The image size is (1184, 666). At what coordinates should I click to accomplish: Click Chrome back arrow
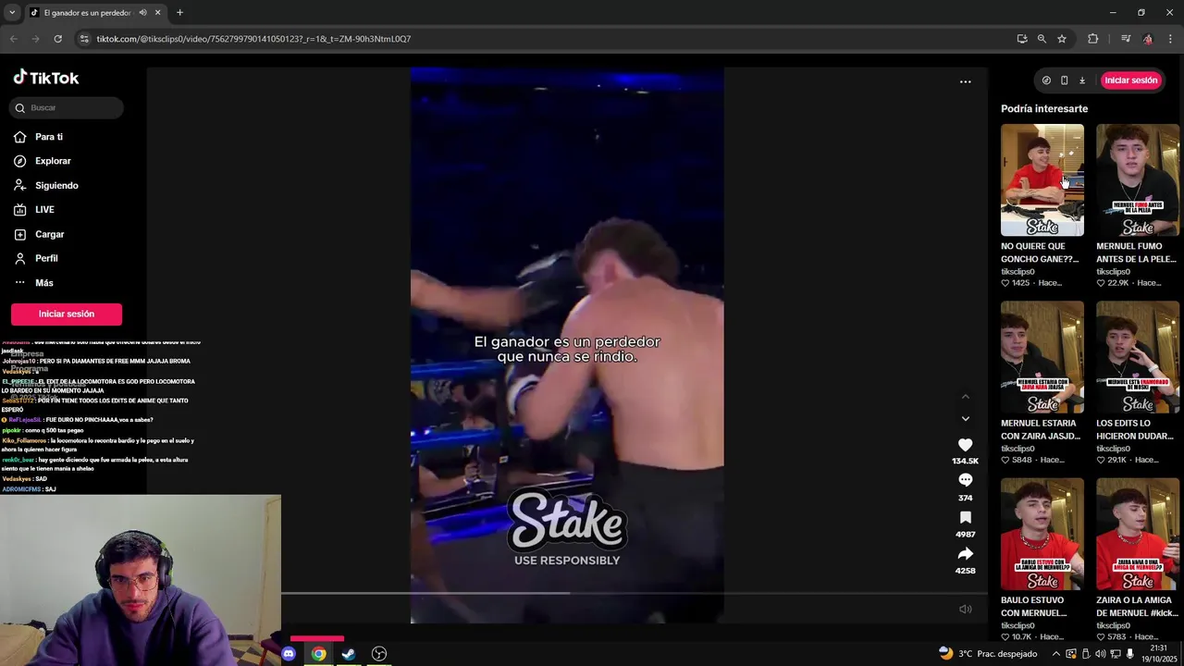coord(13,39)
